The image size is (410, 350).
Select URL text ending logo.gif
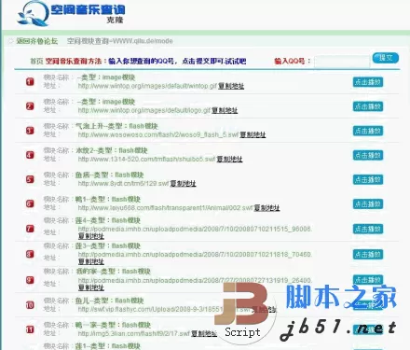point(144,110)
